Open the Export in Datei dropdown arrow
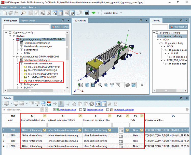The width and height of the screenshot is (191, 155). pyautogui.click(x=121, y=13)
